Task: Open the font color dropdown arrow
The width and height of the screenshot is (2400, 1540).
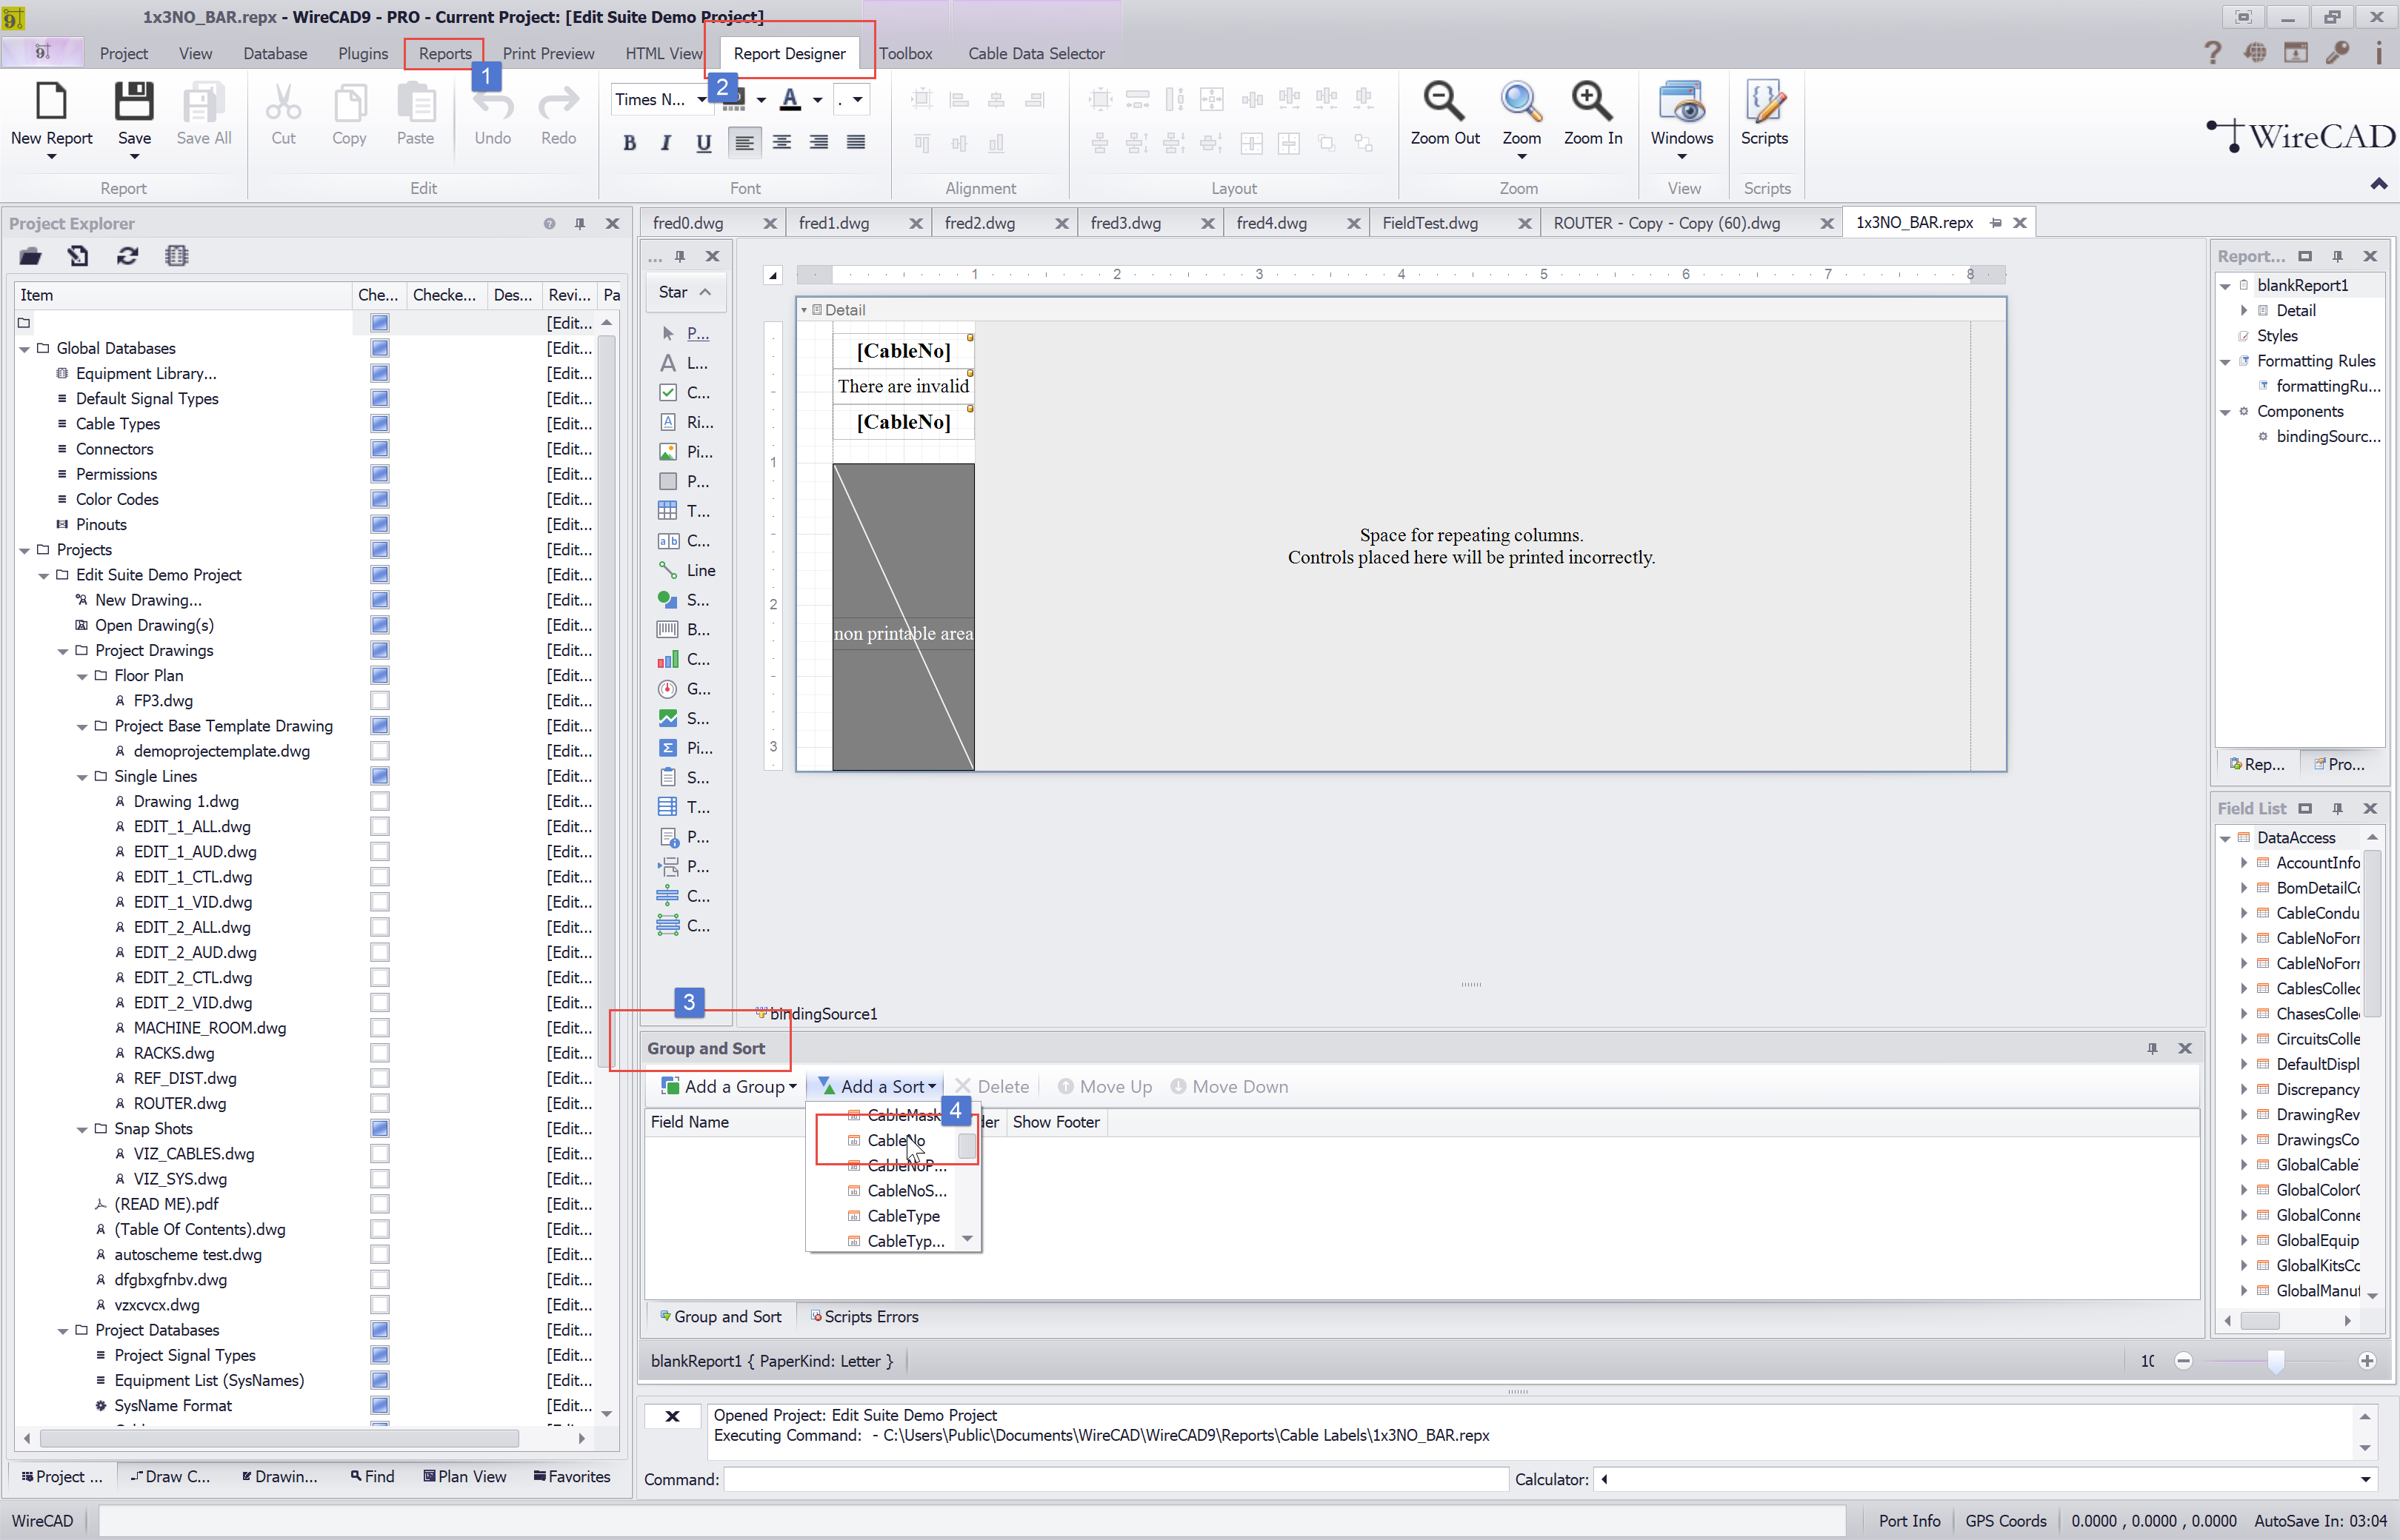Action: pyautogui.click(x=817, y=99)
